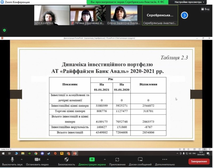The width and height of the screenshot is (213, 168).
Task: Open Windows notification center
Action: click(208, 153)
